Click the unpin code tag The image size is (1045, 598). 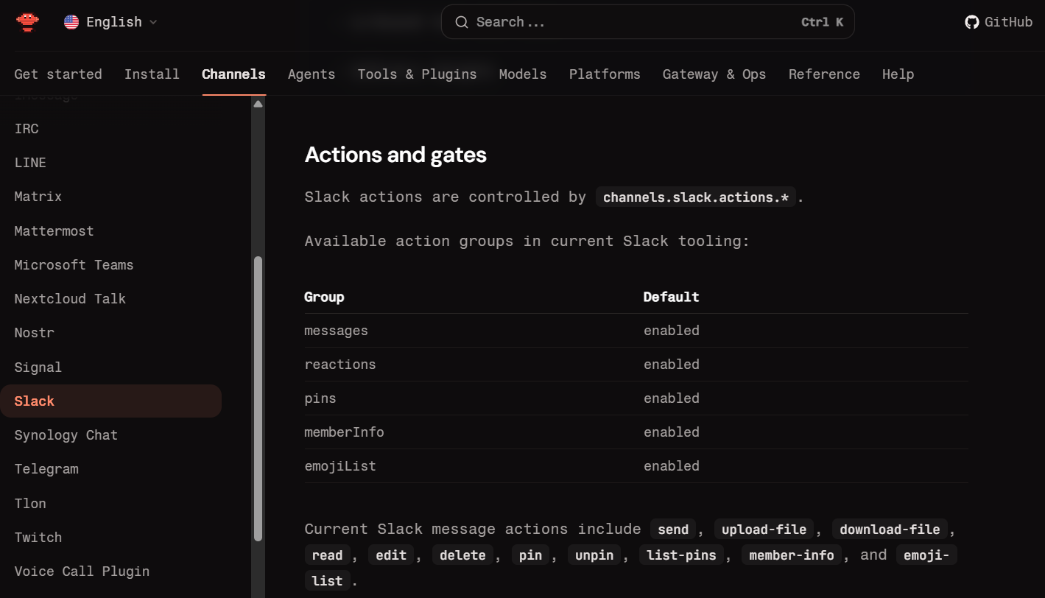[x=594, y=555]
